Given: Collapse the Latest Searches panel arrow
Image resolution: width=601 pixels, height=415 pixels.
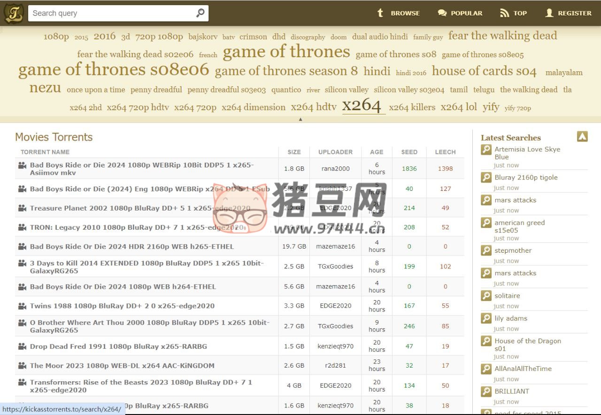Looking at the screenshot, I should (582, 136).
